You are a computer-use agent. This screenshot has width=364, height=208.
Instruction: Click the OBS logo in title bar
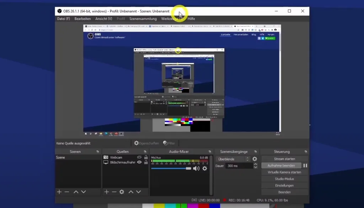point(59,11)
